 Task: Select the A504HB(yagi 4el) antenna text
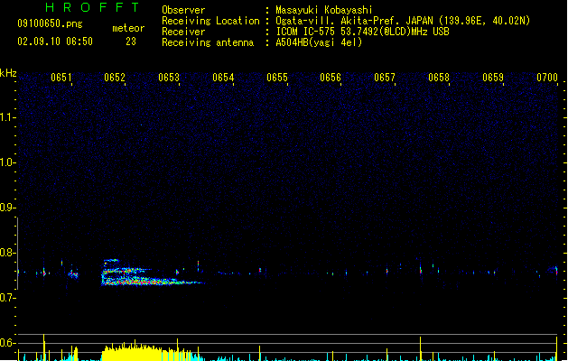(x=319, y=42)
